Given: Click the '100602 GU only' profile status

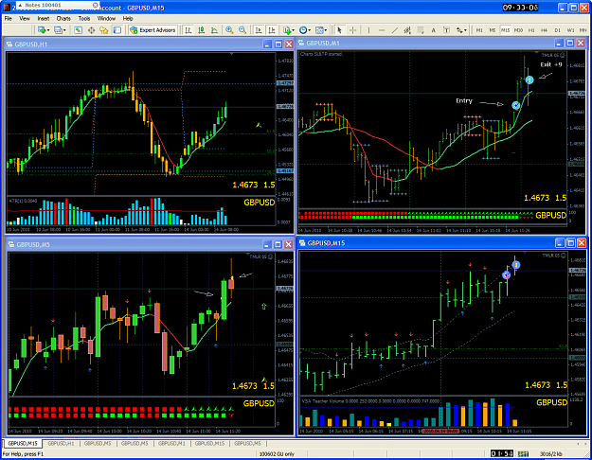Looking at the screenshot, I should [x=277, y=454].
